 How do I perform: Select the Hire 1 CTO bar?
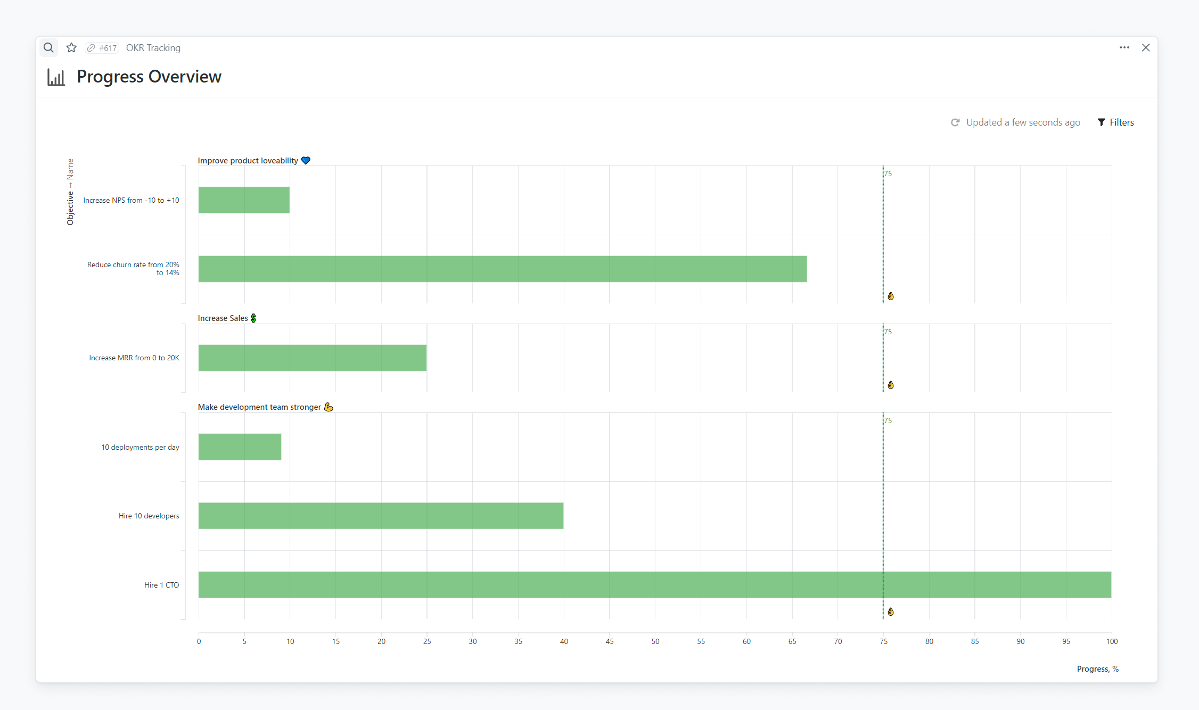(654, 584)
